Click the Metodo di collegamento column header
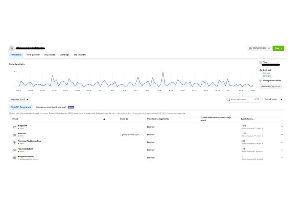The image size is (293, 209). click(x=158, y=119)
